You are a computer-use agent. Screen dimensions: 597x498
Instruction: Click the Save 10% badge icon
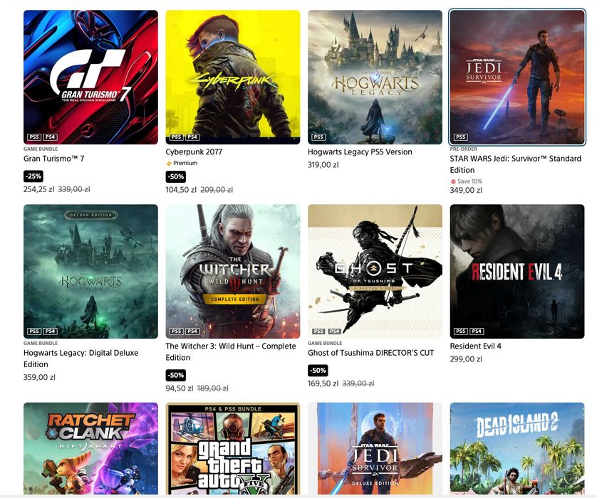tap(453, 181)
